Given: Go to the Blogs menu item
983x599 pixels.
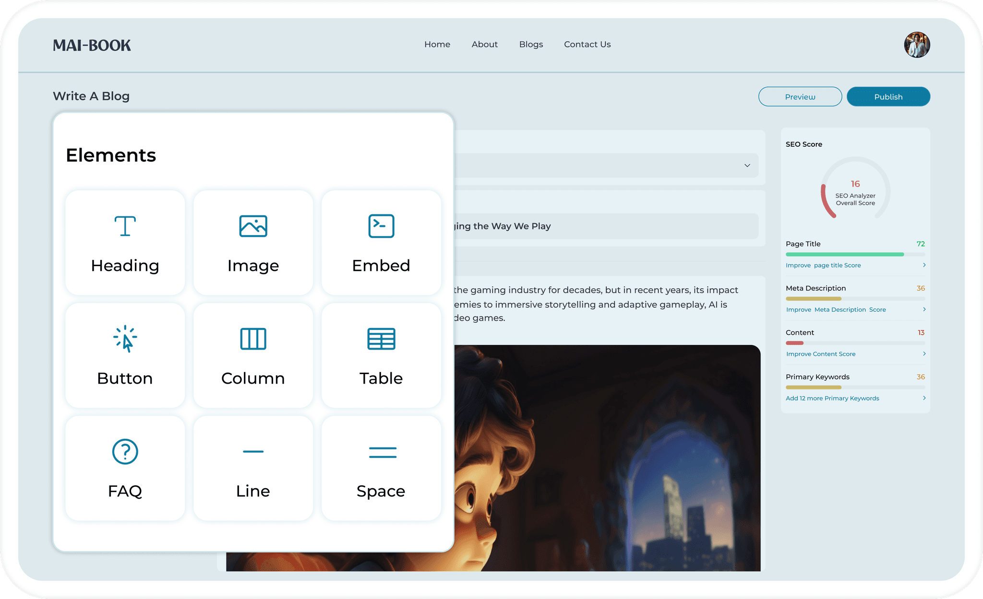Looking at the screenshot, I should click(531, 44).
